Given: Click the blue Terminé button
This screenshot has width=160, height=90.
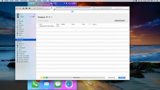Looking at the screenshot, I should click(x=122, y=78).
